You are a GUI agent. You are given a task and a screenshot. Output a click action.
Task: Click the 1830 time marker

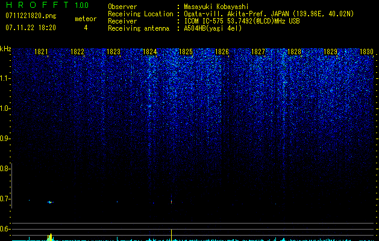pyautogui.click(x=366, y=52)
